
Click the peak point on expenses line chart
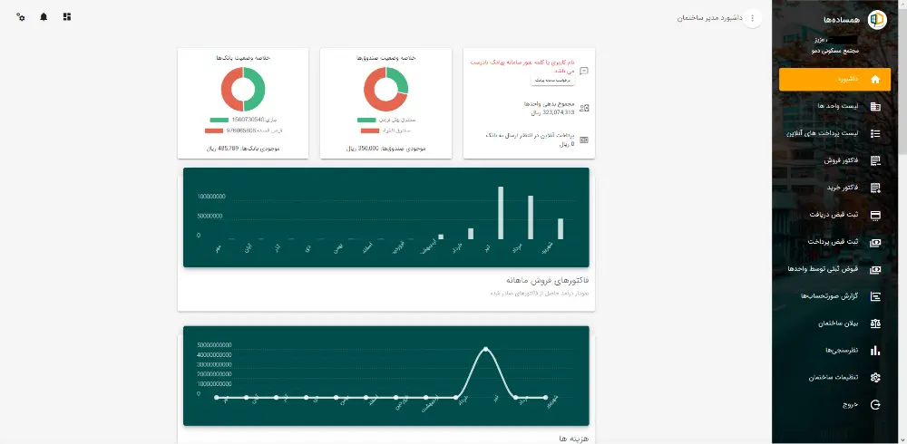click(x=485, y=349)
